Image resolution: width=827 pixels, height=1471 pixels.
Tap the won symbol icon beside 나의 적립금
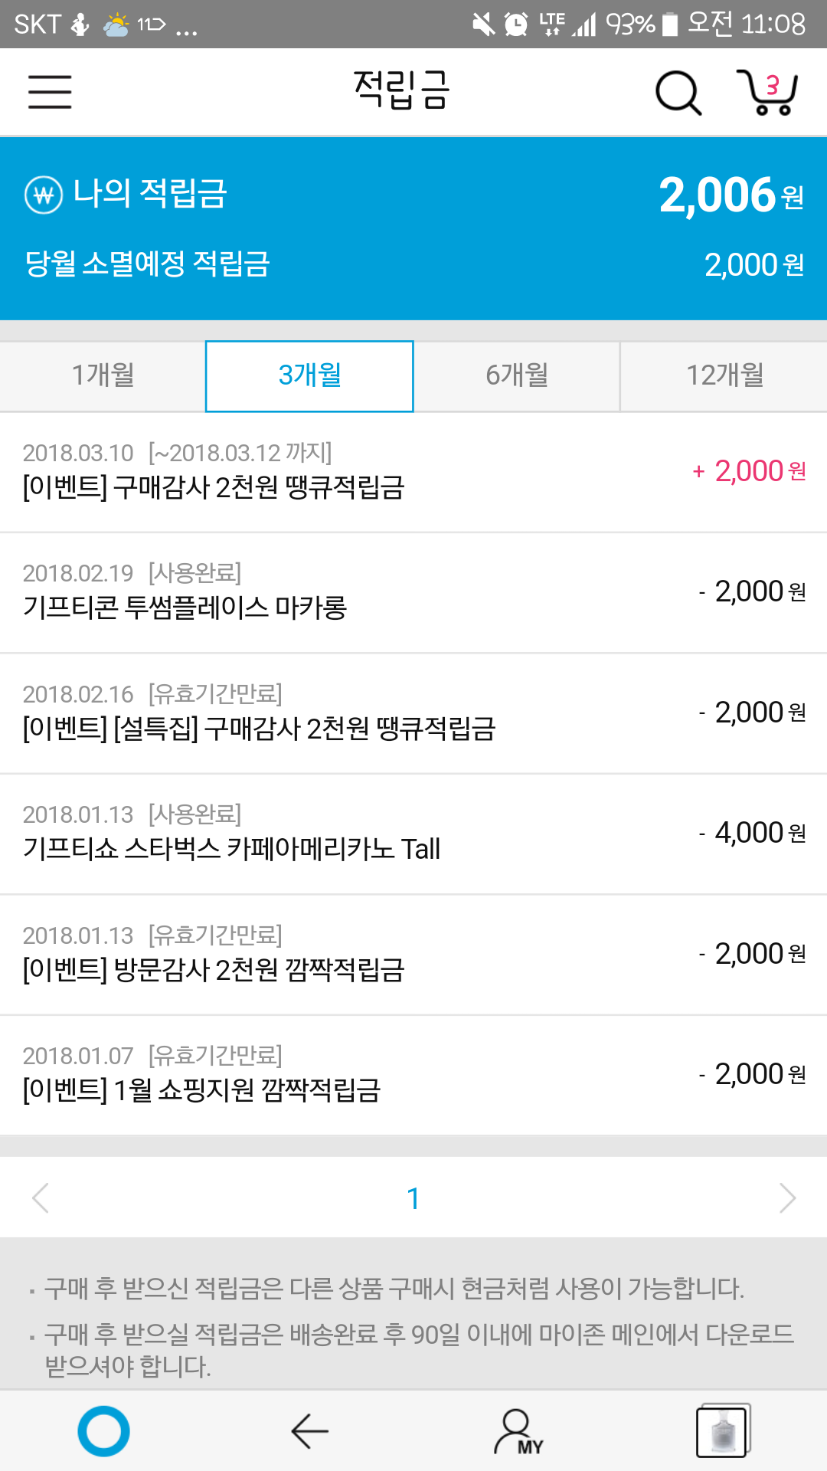point(44,195)
